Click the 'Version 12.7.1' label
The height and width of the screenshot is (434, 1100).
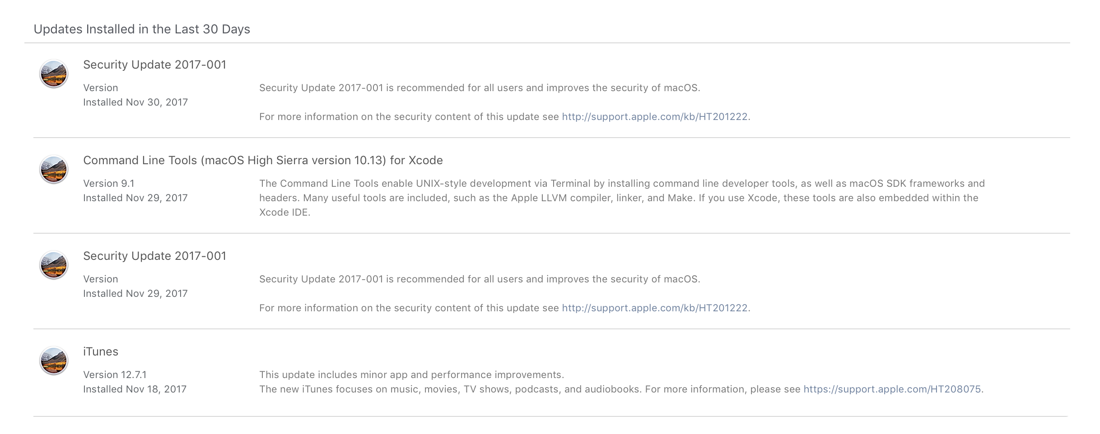tap(115, 375)
